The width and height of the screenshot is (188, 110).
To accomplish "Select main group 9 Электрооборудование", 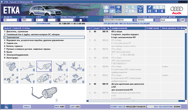I will (x=44, y=55).
